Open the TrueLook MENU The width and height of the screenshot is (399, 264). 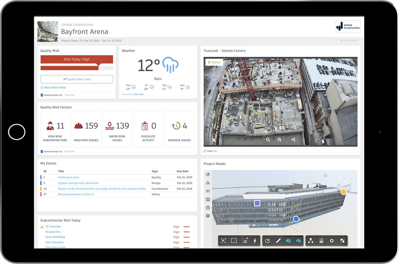(x=214, y=62)
